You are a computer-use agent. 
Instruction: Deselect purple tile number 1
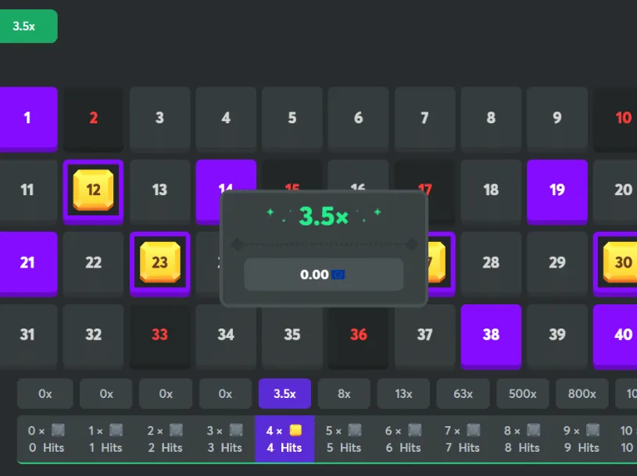coord(28,119)
